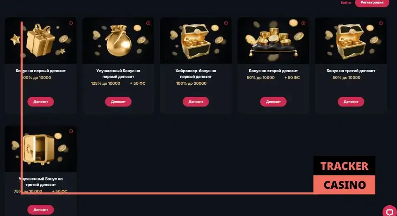The image size is (397, 216).
Task: Click the Tracker Casino logo
Action: click(344, 175)
